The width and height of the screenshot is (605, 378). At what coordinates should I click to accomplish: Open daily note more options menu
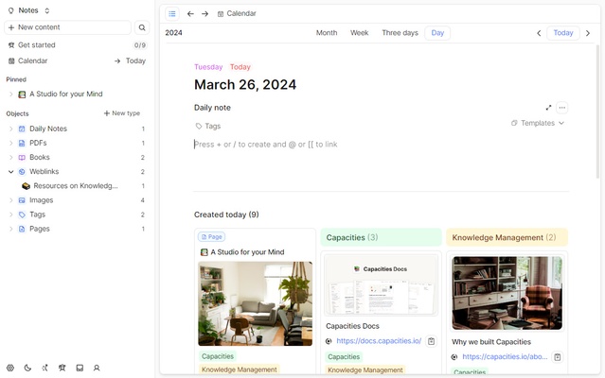pyautogui.click(x=561, y=108)
